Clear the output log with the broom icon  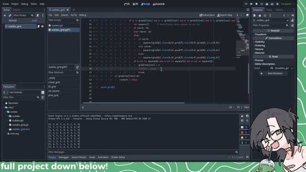tap(242, 116)
